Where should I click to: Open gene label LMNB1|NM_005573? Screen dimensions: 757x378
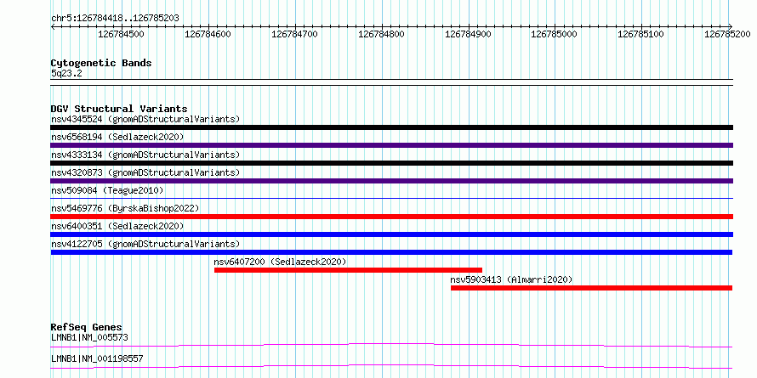[89, 337]
